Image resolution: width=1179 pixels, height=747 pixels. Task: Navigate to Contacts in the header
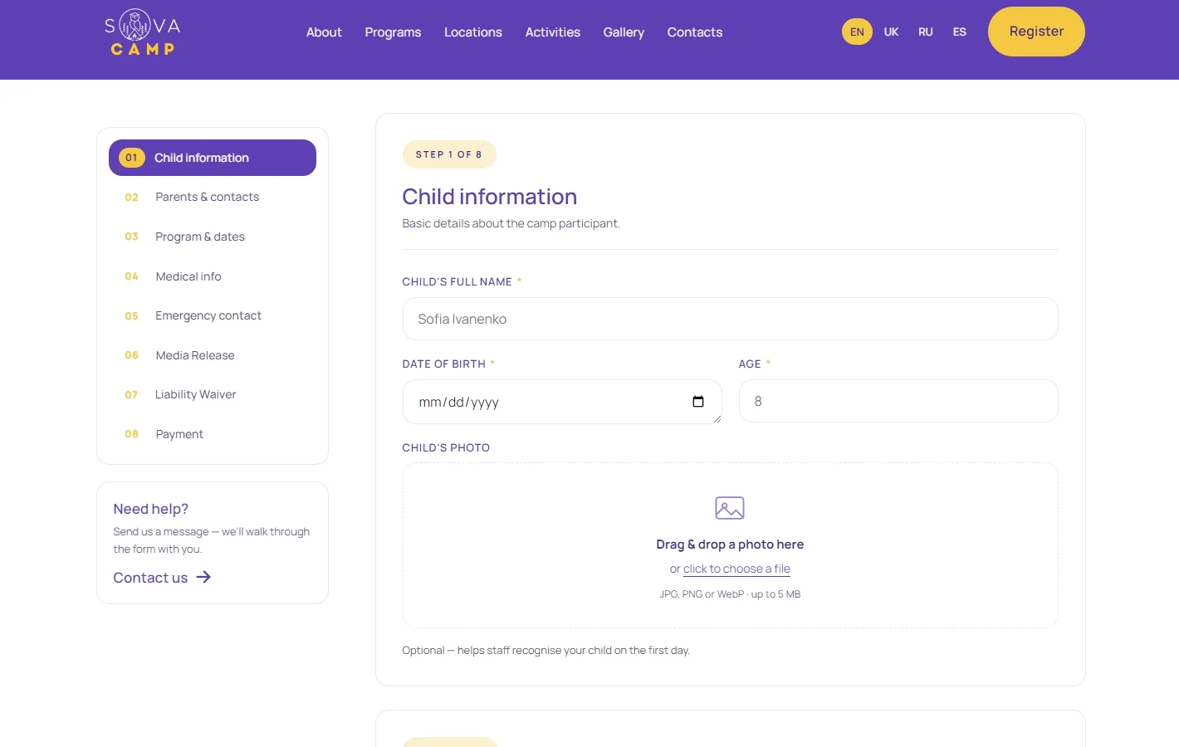[x=695, y=32]
